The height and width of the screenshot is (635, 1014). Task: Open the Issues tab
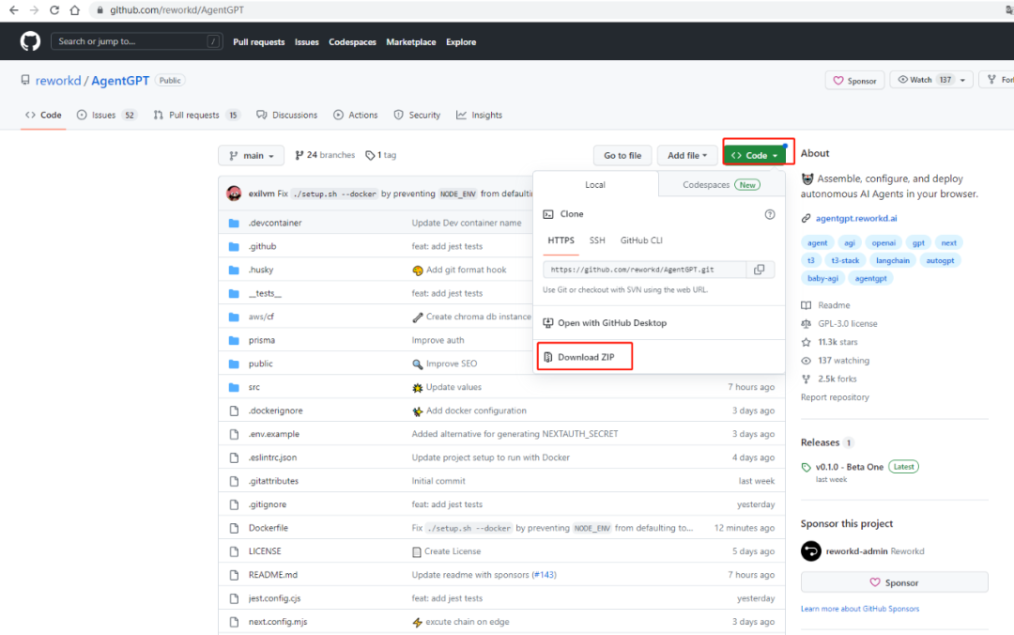107,116
